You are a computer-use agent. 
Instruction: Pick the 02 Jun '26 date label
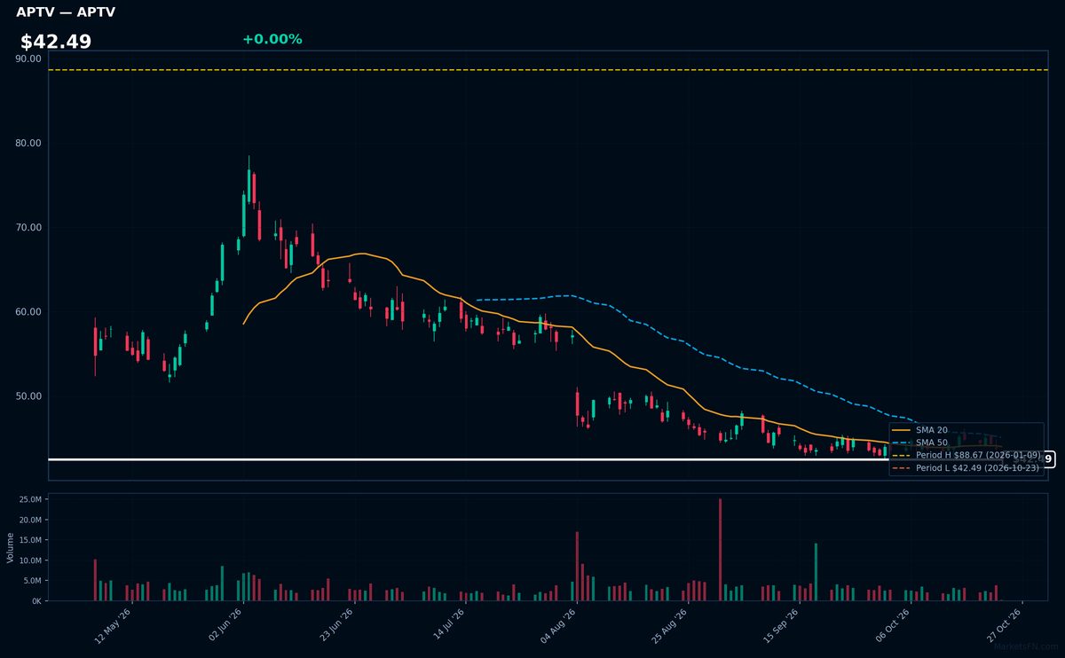click(x=225, y=624)
